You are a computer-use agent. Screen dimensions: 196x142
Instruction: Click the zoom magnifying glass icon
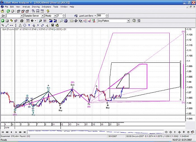(61, 21)
